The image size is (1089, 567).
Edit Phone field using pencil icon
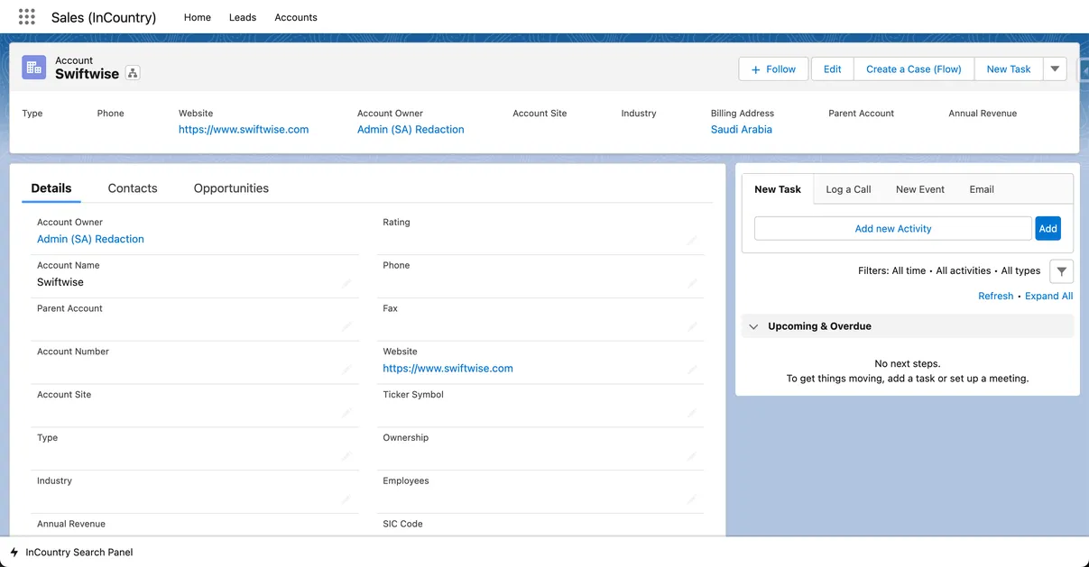click(x=692, y=283)
